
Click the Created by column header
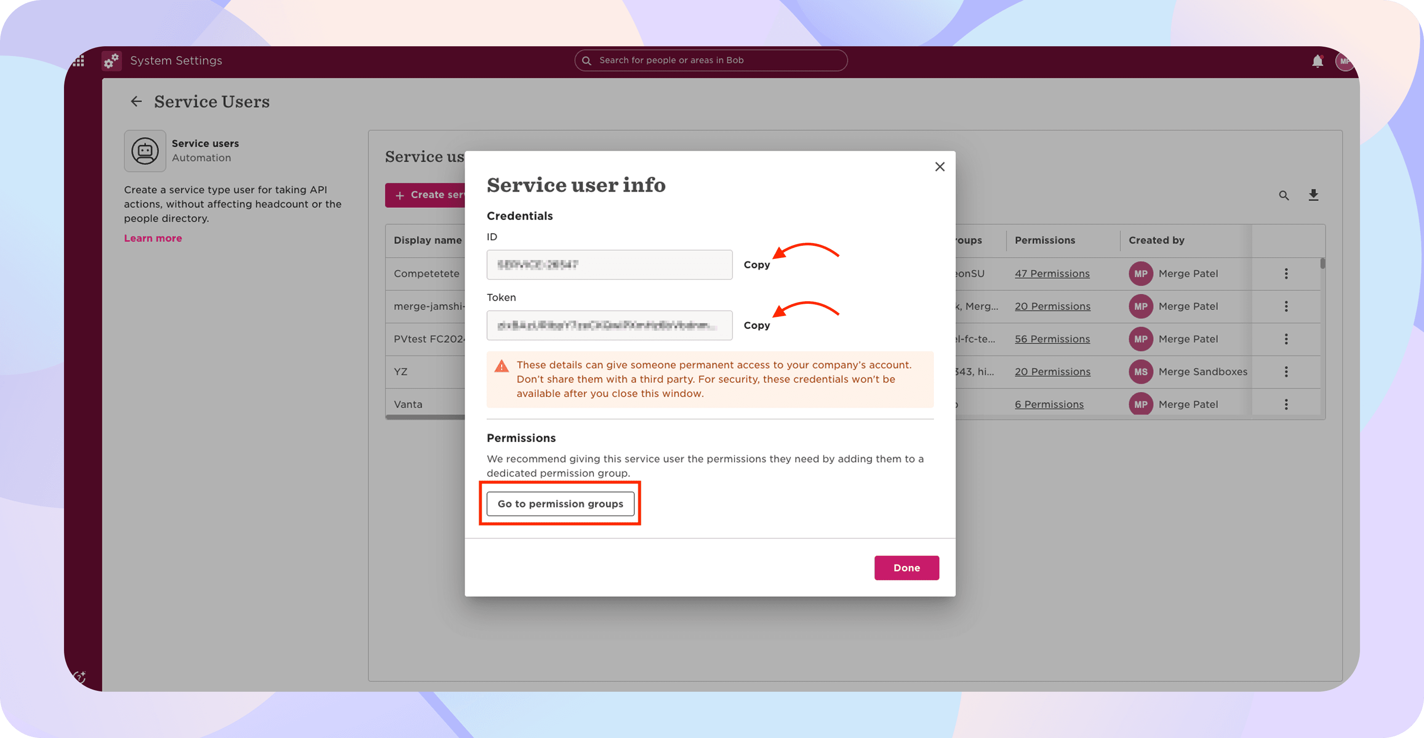pos(1157,240)
